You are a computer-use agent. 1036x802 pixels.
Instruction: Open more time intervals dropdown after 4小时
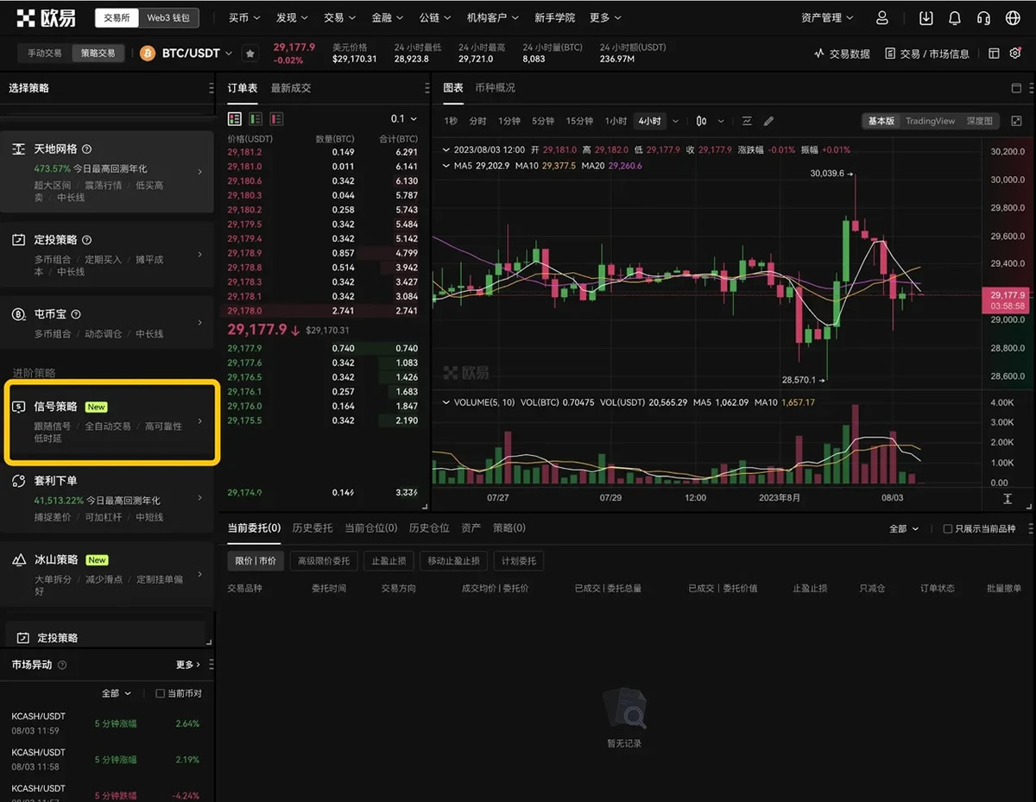tap(675, 121)
